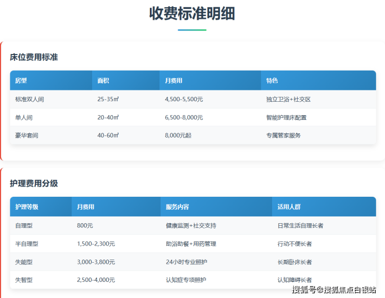The height and width of the screenshot is (298, 385).
Task: Click the 特色 column header
Action: (x=272, y=80)
